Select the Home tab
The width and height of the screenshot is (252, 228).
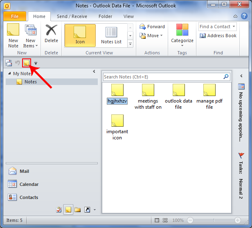pos(39,16)
